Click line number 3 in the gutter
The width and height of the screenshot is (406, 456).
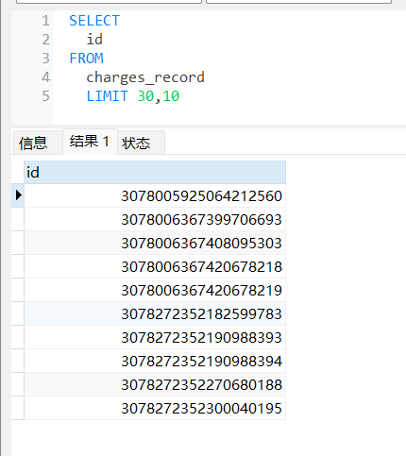click(x=46, y=59)
